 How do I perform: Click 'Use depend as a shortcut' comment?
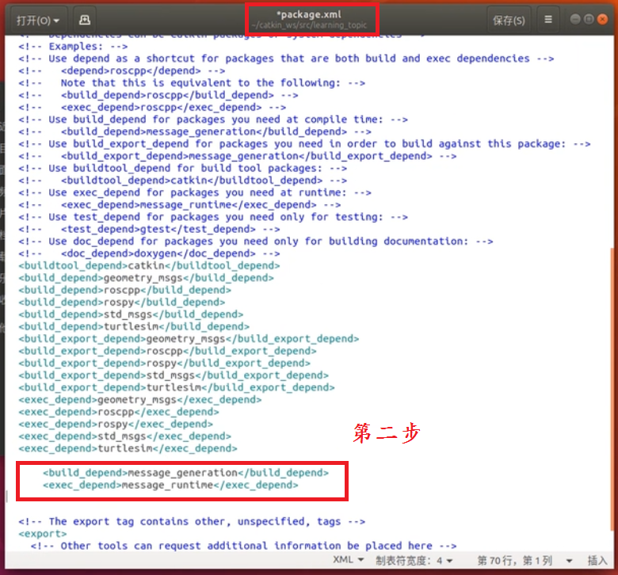[286, 59]
